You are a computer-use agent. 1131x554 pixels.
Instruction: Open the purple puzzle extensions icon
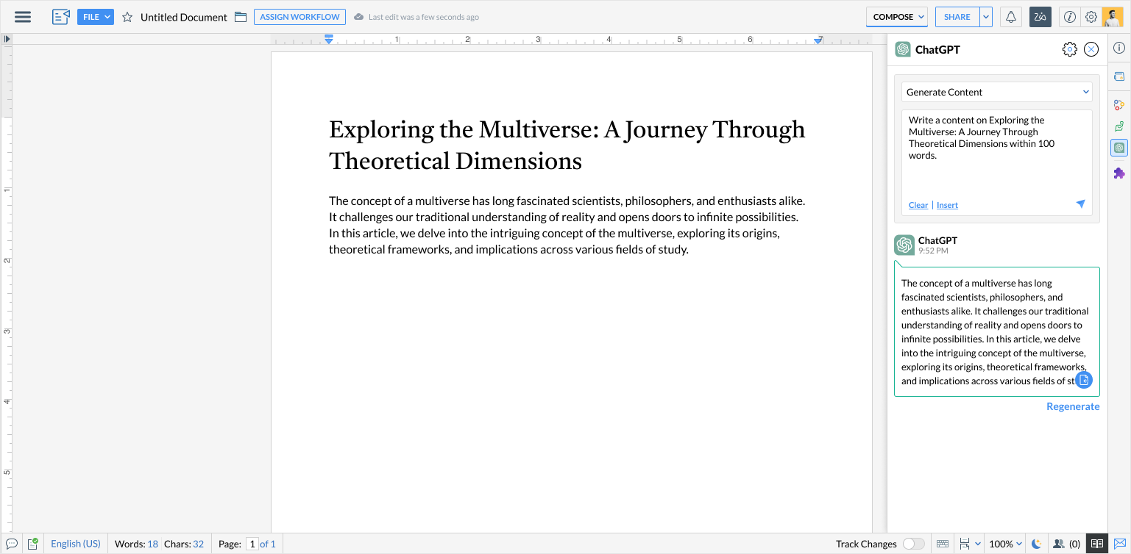coord(1119,173)
